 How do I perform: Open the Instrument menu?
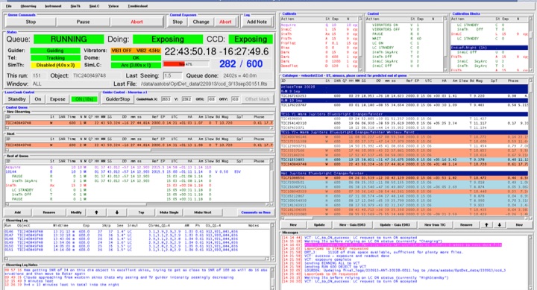click(53, 6)
